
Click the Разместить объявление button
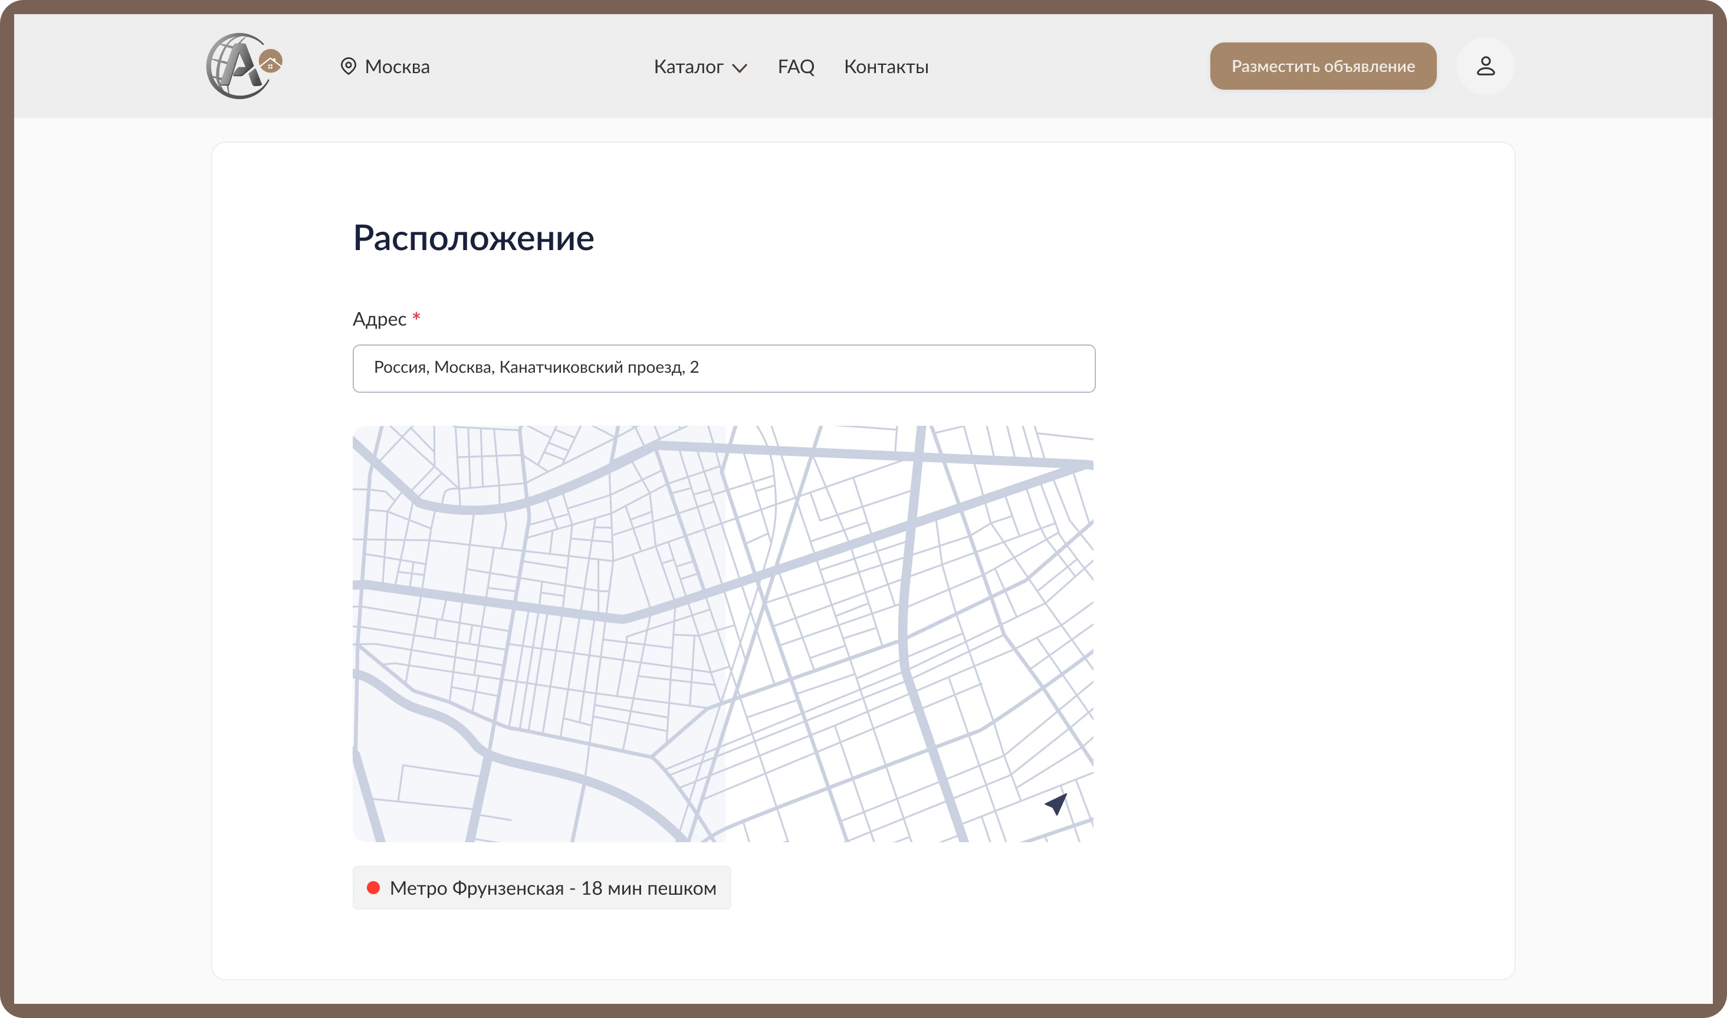click(1323, 66)
